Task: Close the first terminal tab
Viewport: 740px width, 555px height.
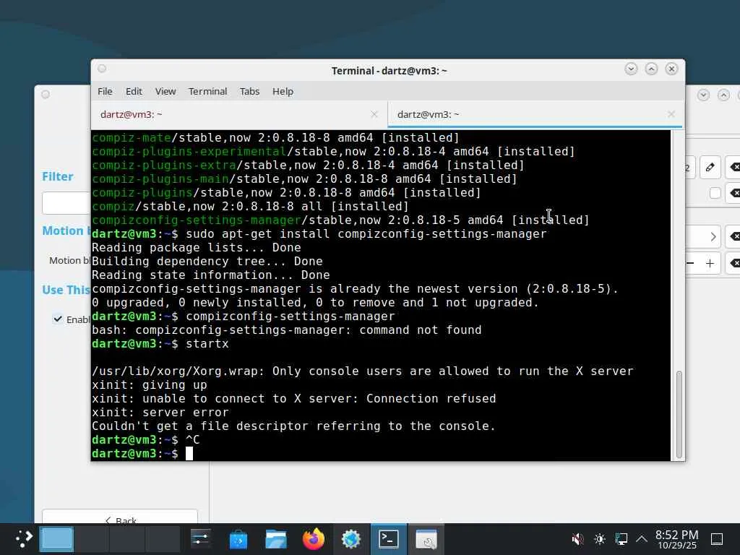Action: pyautogui.click(x=374, y=114)
